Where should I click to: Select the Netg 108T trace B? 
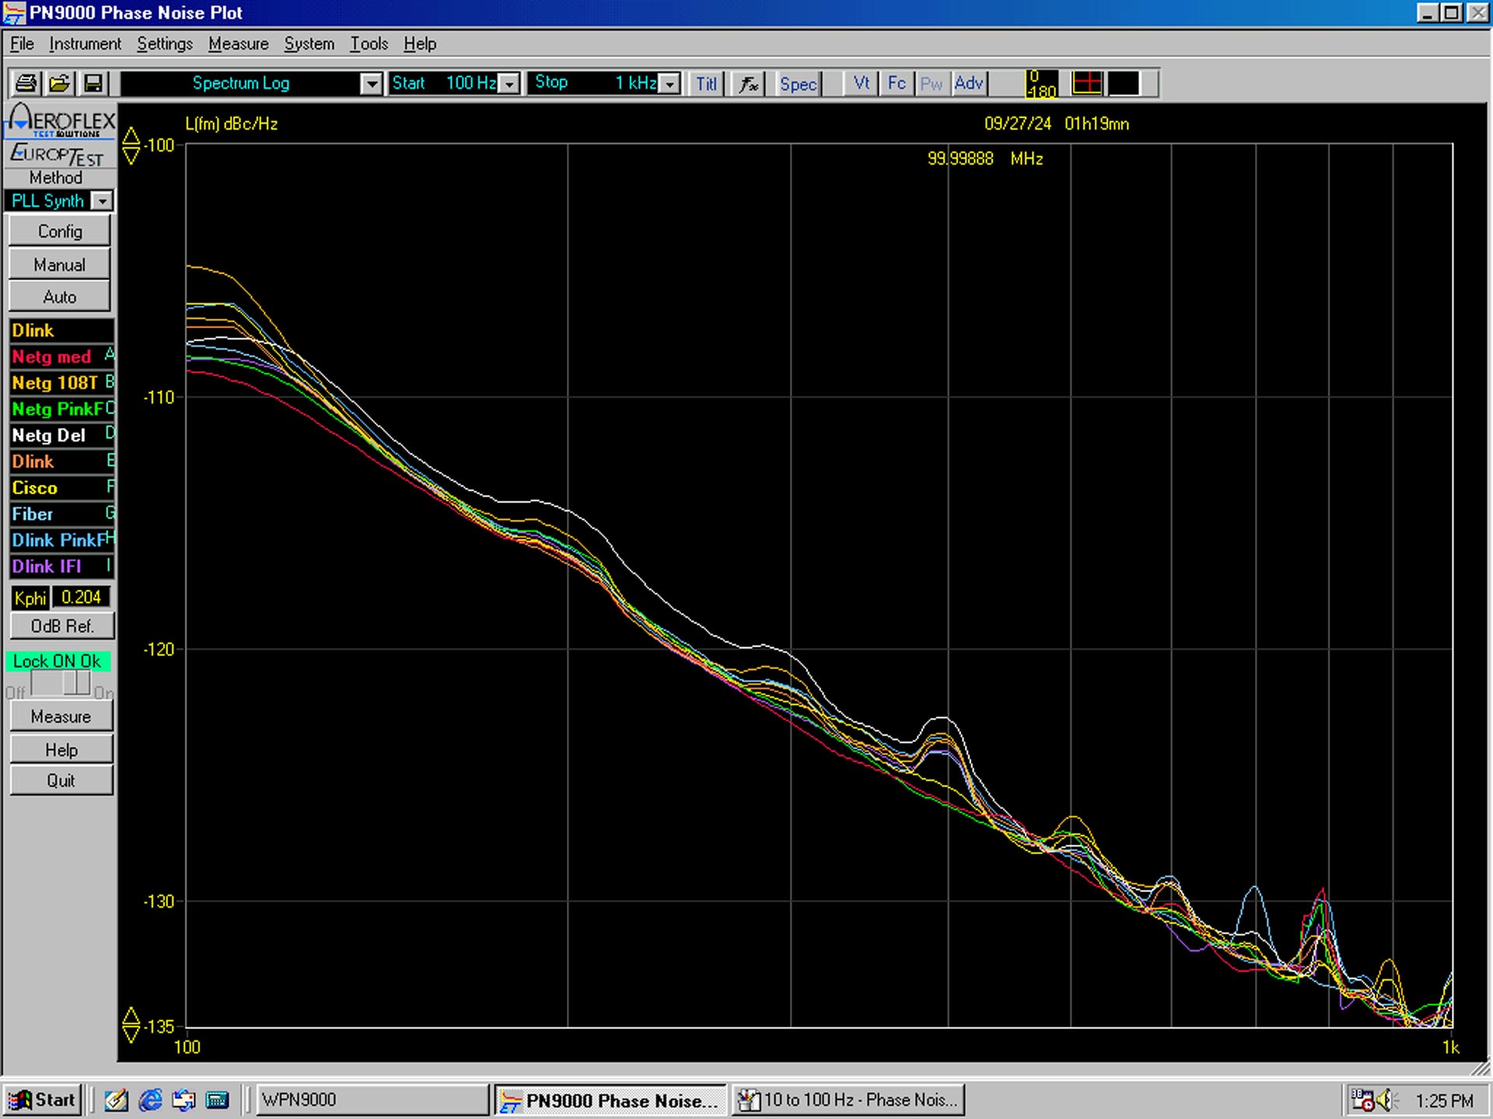(61, 382)
